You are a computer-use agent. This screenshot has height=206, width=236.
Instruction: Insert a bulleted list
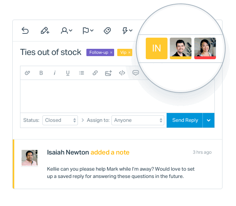pos(82,73)
